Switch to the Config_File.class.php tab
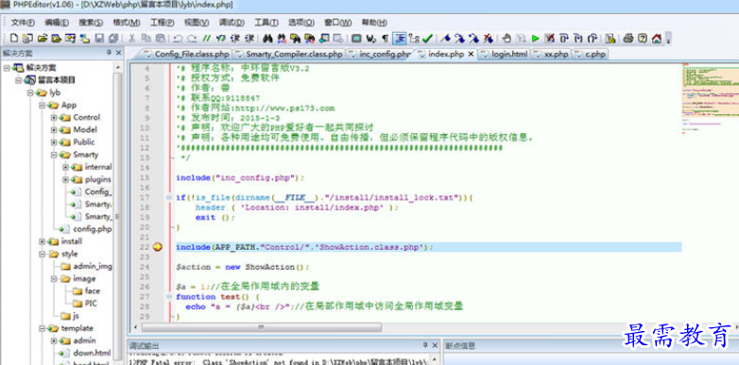Viewport: 739px width, 365px height. click(187, 54)
